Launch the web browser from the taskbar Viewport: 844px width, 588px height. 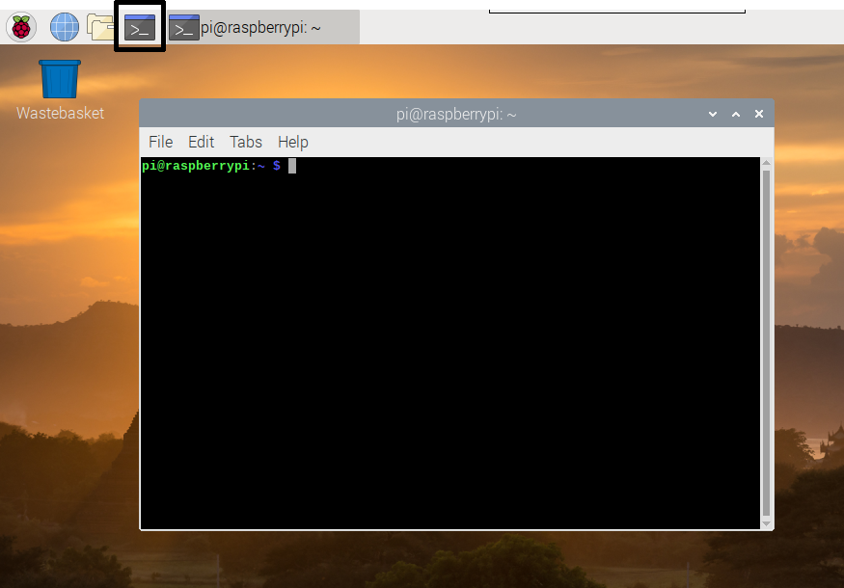coord(63,26)
